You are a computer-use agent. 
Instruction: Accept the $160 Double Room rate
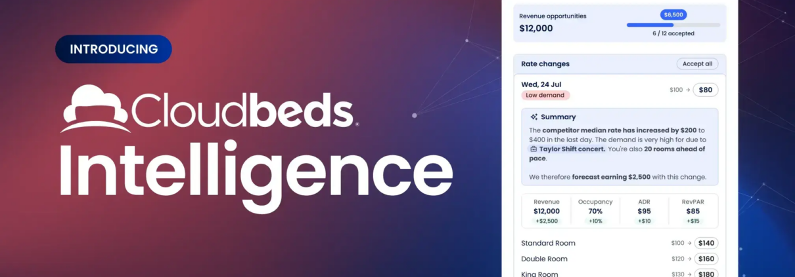pyautogui.click(x=706, y=259)
